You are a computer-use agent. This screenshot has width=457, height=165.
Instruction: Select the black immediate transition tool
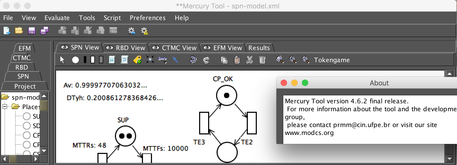(x=85, y=60)
